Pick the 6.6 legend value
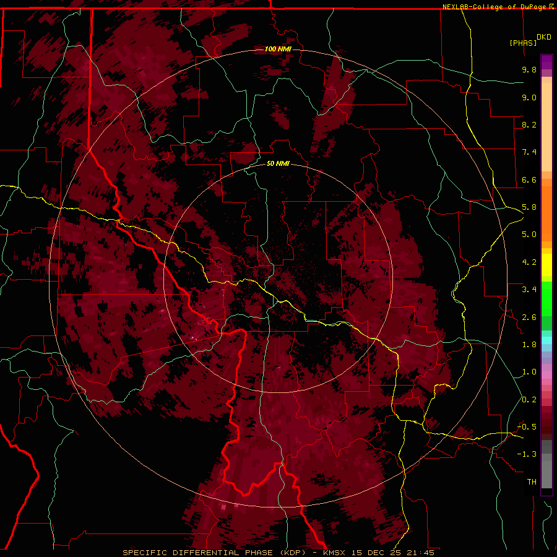The width and height of the screenshot is (557, 557). point(529,179)
